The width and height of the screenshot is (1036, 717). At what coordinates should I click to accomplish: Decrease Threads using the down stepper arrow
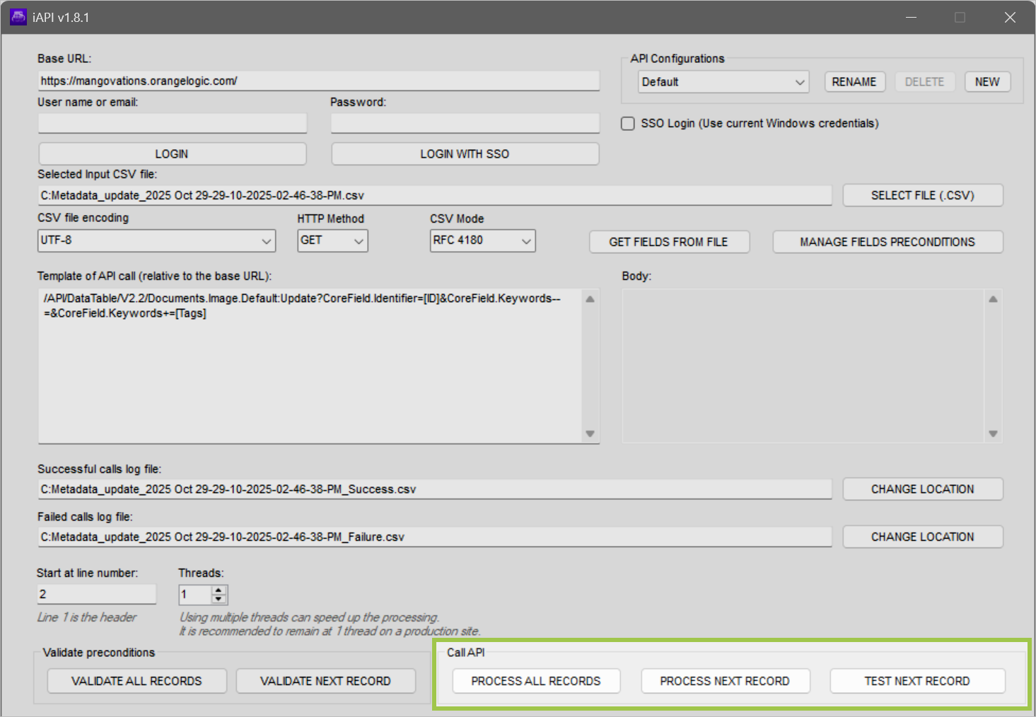pyautogui.click(x=219, y=600)
